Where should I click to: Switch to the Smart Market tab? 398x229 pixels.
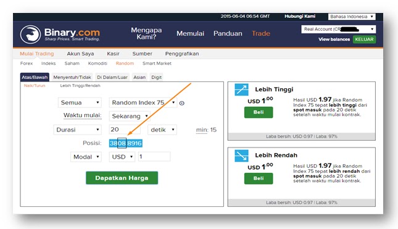tap(157, 64)
